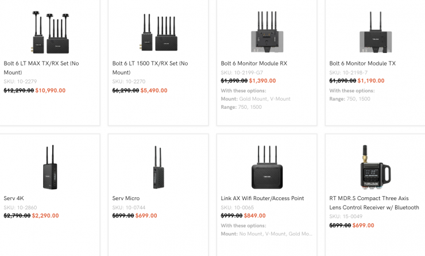The width and height of the screenshot is (425, 256).
Task: Open the Bolt 6 Monitor Module TX image
Action: point(375,32)
